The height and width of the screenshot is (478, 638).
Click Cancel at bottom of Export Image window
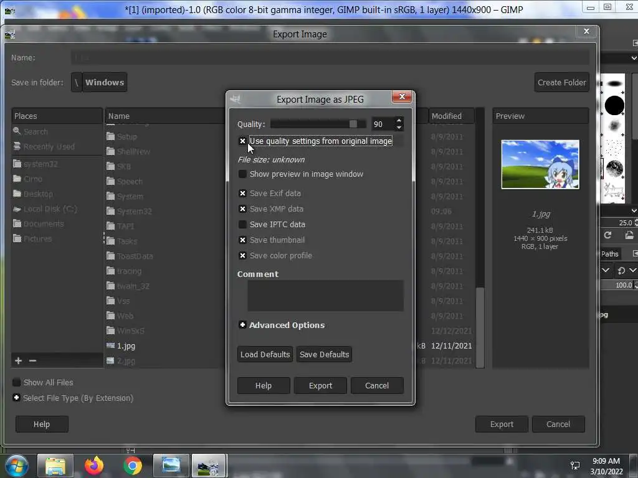click(558, 424)
